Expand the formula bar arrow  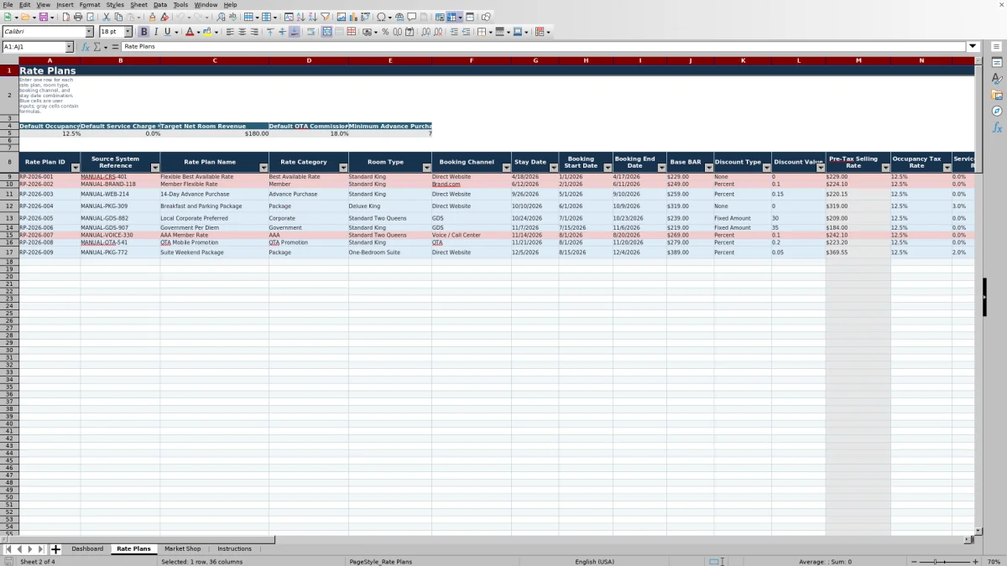[973, 46]
